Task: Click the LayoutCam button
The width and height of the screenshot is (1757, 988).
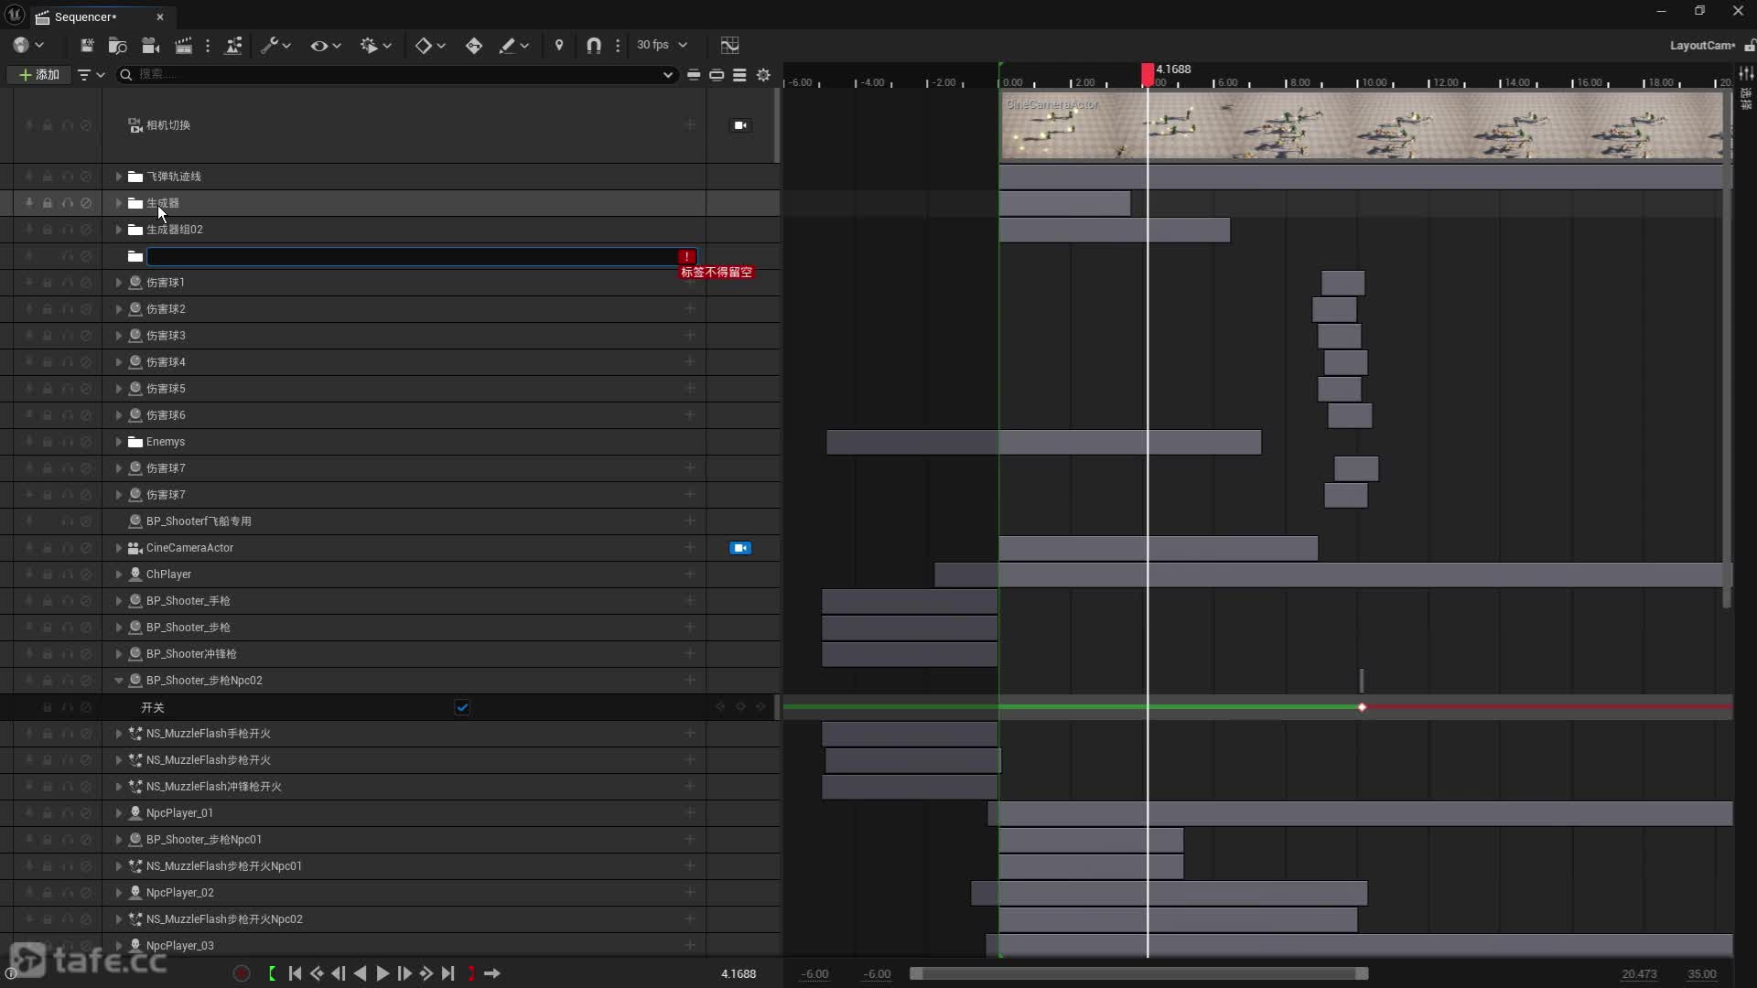Action: (1700, 45)
